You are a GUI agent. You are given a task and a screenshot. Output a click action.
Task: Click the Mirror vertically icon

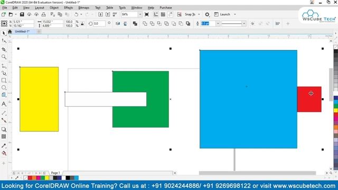(125, 23)
